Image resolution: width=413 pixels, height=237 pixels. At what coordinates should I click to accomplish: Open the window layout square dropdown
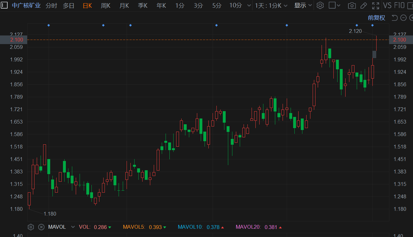click(x=335, y=5)
